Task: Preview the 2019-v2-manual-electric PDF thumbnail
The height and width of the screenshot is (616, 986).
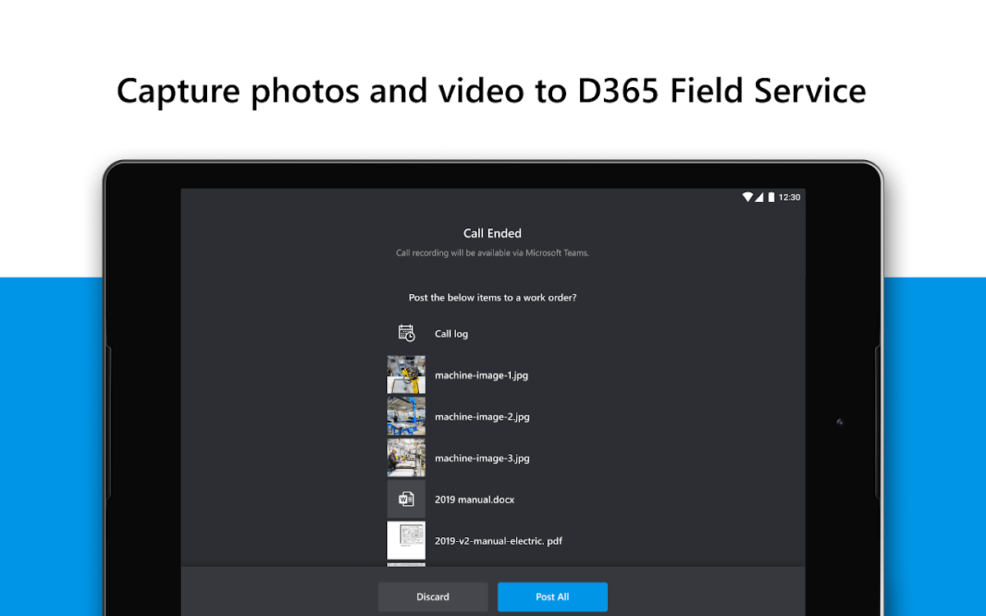Action: 406,540
